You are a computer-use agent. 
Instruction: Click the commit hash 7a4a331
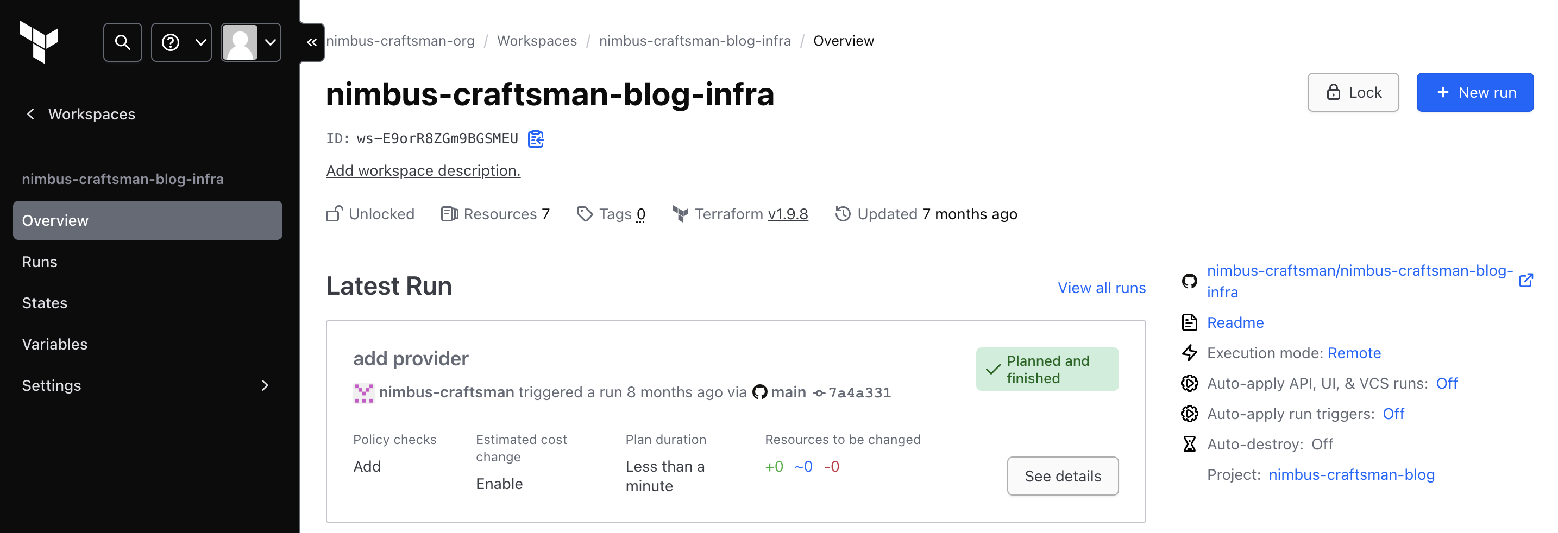click(x=859, y=393)
